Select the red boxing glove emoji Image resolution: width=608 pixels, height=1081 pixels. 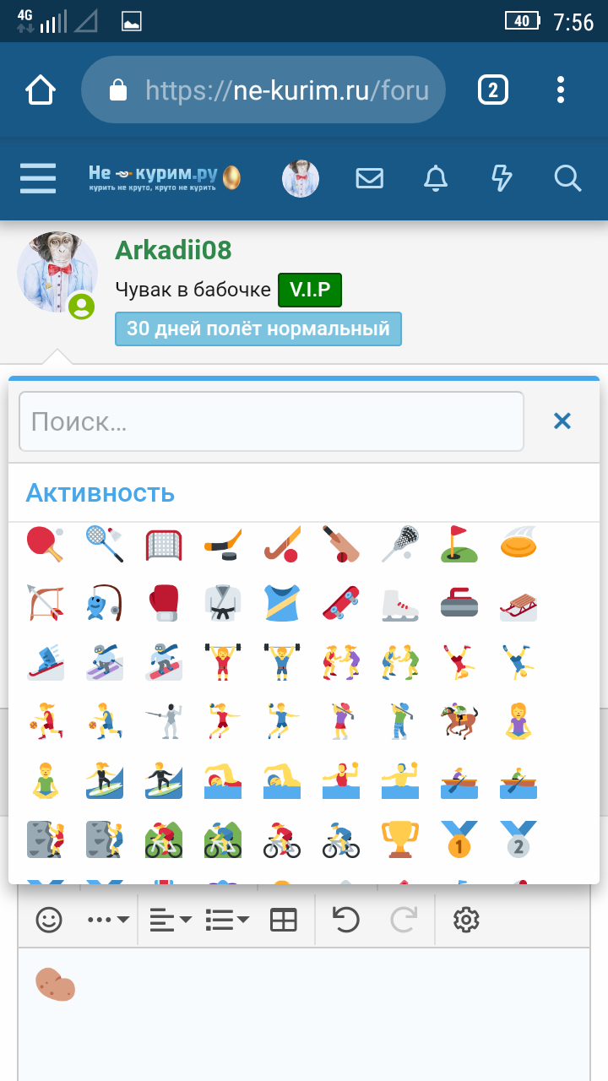tap(164, 602)
